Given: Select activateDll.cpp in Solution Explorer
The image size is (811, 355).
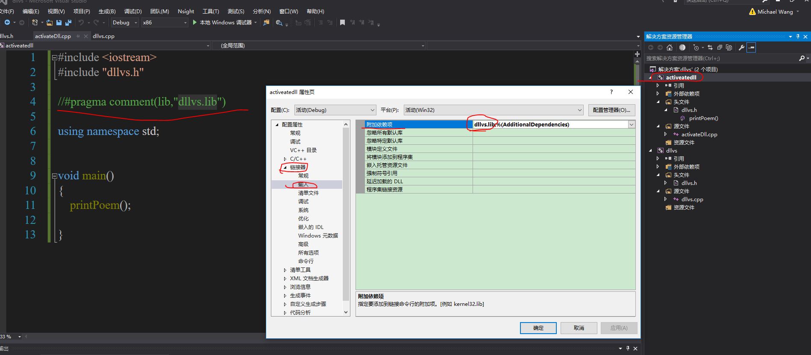Looking at the screenshot, I should coord(699,135).
